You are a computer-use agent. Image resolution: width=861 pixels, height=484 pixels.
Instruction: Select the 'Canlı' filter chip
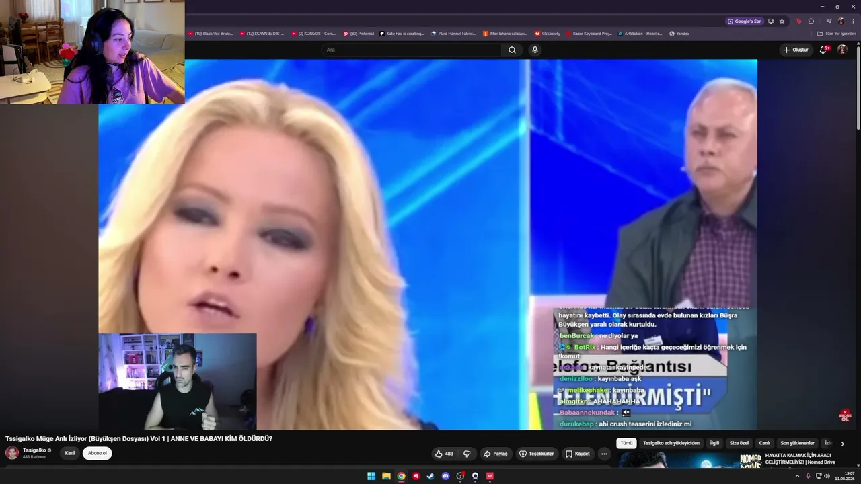[x=765, y=444]
